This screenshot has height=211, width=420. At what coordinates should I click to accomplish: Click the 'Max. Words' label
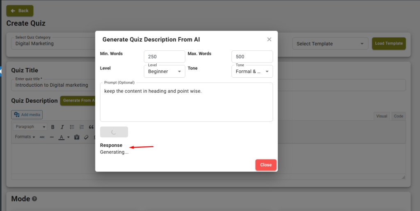199,54
